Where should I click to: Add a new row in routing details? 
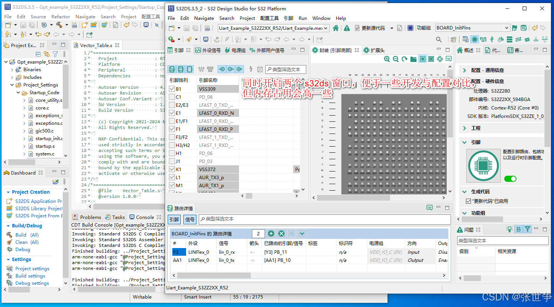pos(271,234)
